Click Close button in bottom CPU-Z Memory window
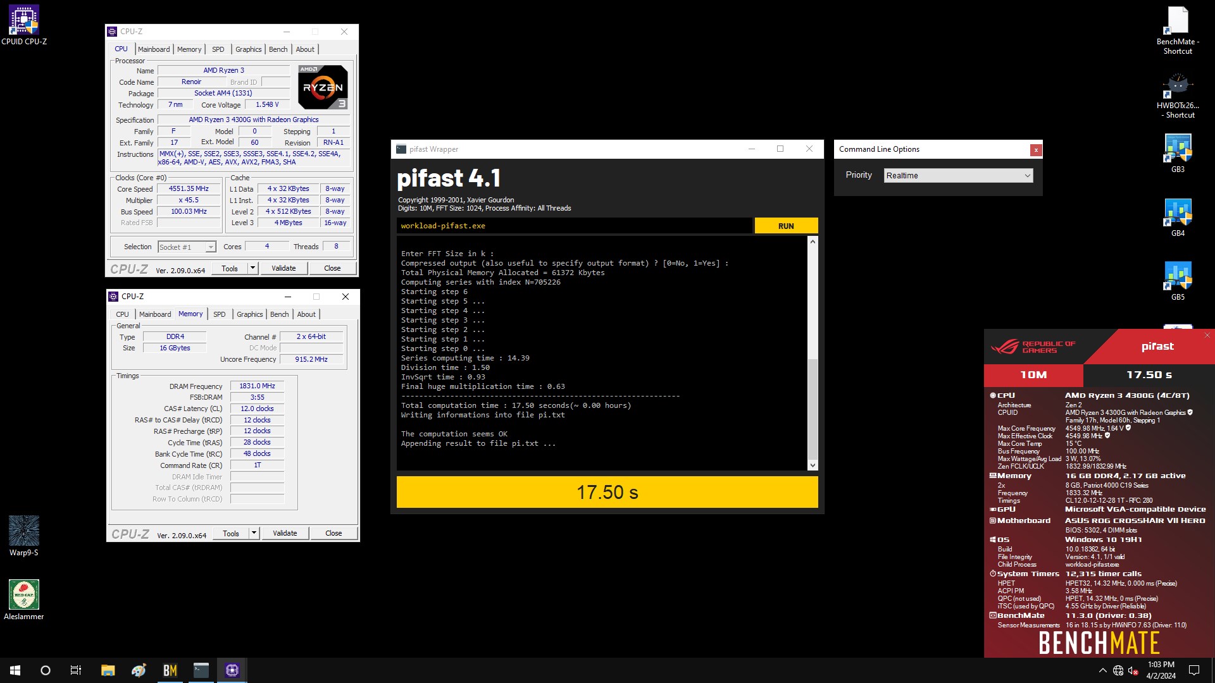This screenshot has height=683, width=1215. tap(333, 533)
